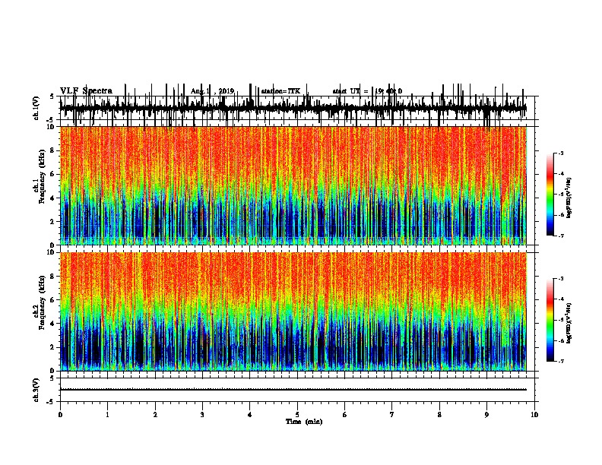Viewport: 602px width, 465px height.
Task: Click the "2" kHz tick of ch.1 spectrogram
Action: point(52,222)
